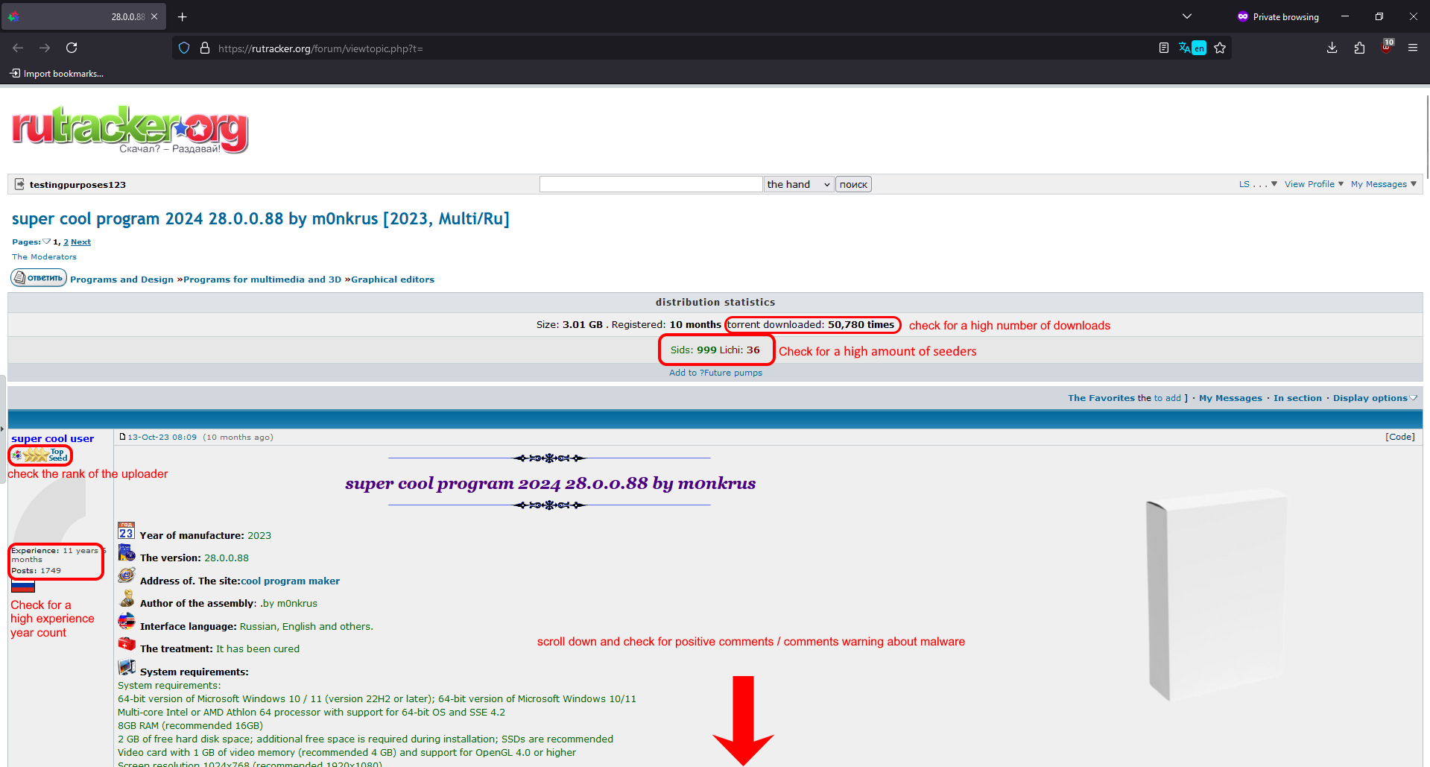Image resolution: width=1430 pixels, height=767 pixels.
Task: Click the [Code] button on post
Action: (x=1399, y=437)
